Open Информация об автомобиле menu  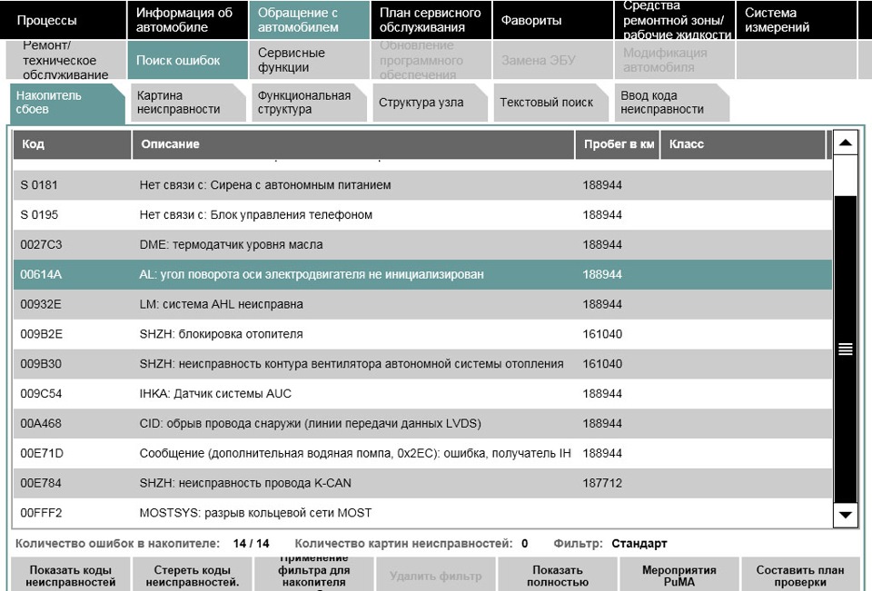pos(188,20)
